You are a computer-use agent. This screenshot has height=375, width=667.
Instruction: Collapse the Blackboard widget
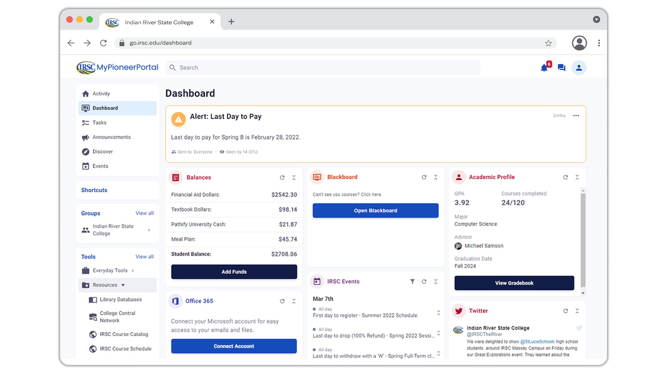click(x=436, y=177)
